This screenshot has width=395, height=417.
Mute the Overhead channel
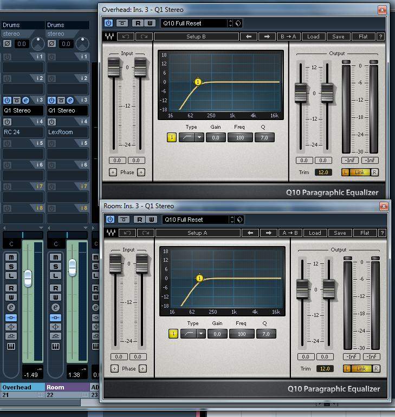[x=11, y=257]
